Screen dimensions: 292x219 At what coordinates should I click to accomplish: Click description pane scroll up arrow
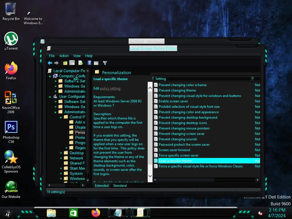tap(150, 88)
